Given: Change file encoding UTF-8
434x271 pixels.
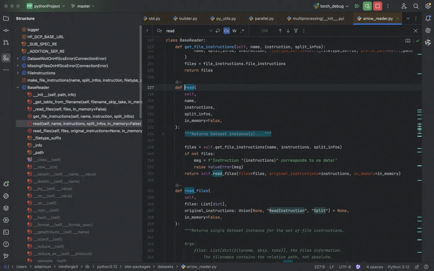Looking at the screenshot, I should point(345,267).
